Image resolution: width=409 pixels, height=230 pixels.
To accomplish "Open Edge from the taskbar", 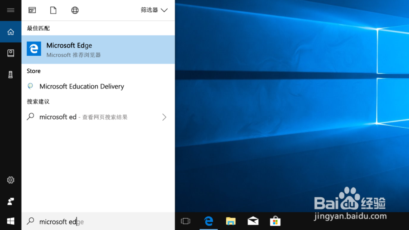I will click(x=209, y=221).
